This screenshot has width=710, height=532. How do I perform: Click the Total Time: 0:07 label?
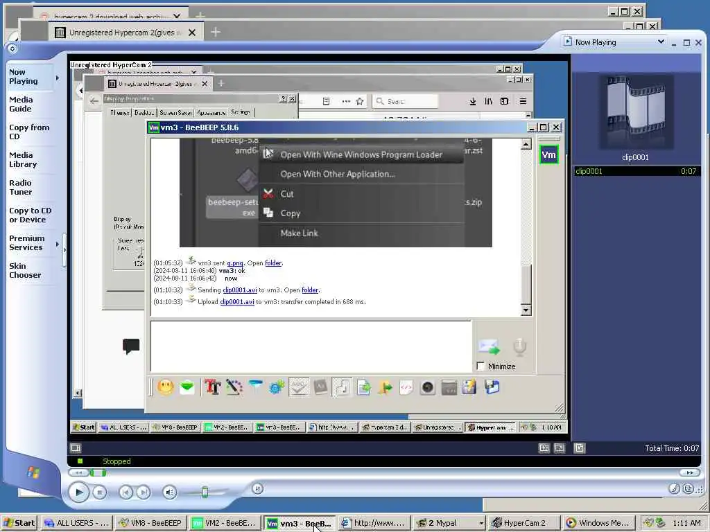(672, 448)
